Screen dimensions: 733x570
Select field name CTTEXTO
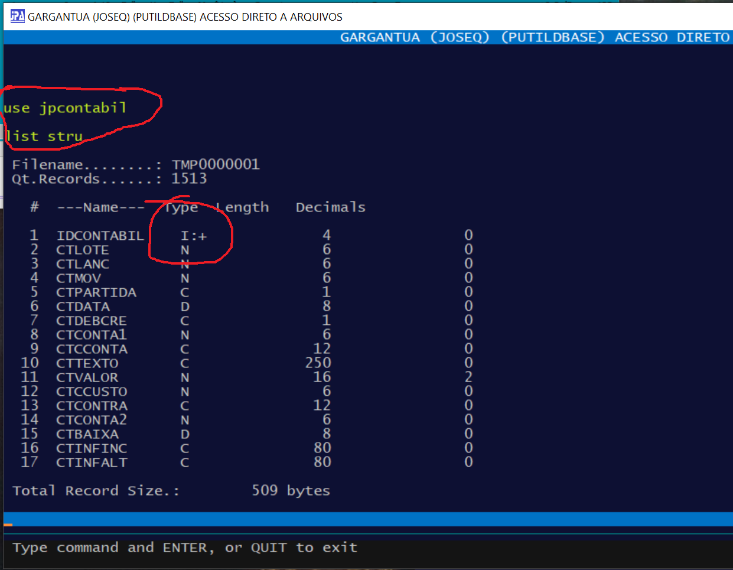(x=87, y=363)
